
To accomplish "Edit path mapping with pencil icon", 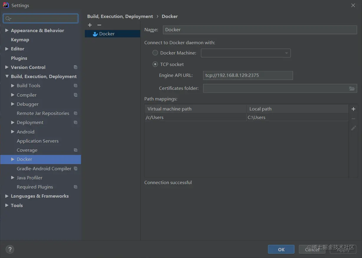I will click(x=353, y=128).
